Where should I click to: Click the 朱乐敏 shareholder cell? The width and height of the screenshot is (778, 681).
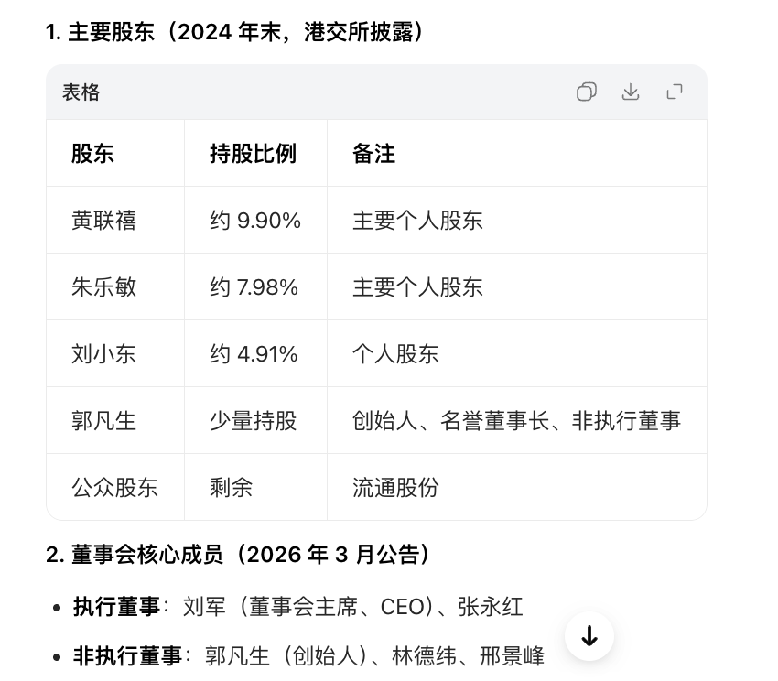point(103,287)
